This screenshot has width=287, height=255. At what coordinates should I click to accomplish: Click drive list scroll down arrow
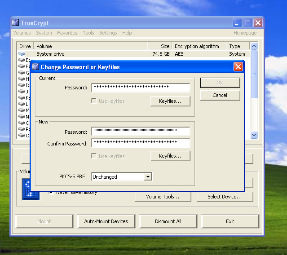click(x=254, y=135)
